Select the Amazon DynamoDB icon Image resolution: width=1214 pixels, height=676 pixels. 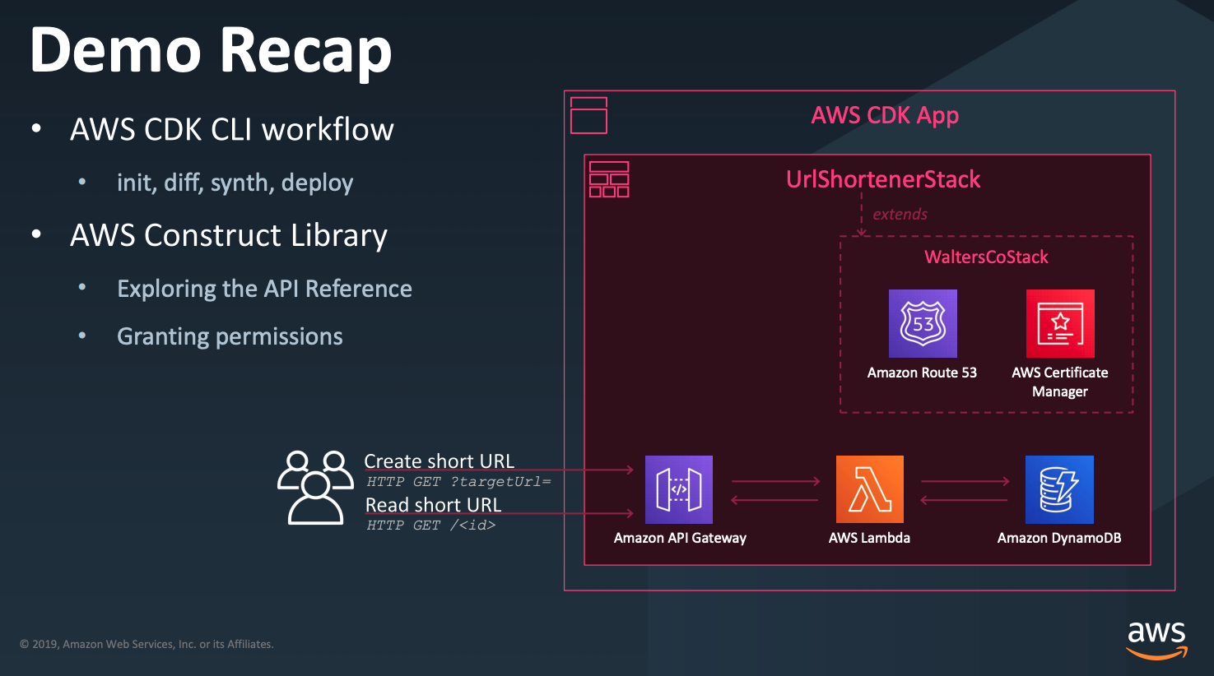(1059, 488)
